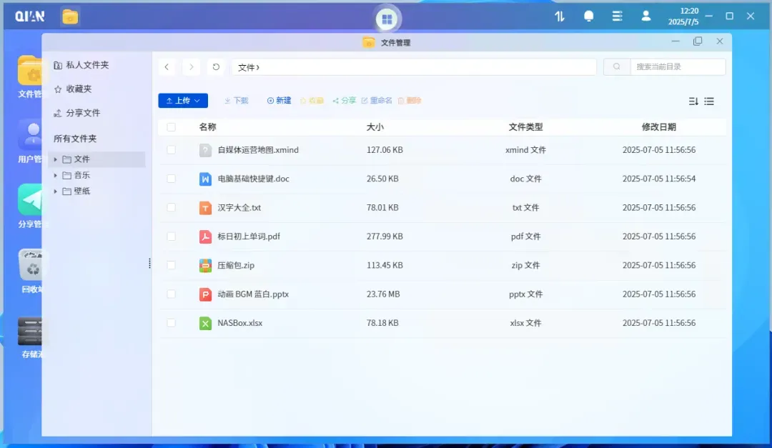
Task: Click the zip archive icon
Action: [x=205, y=265]
